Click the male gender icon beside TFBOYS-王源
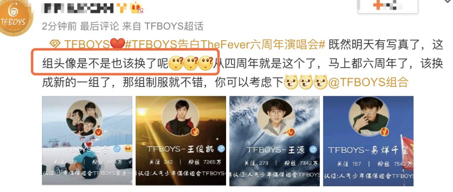Screen dimensions: 453x192 tap(313, 150)
